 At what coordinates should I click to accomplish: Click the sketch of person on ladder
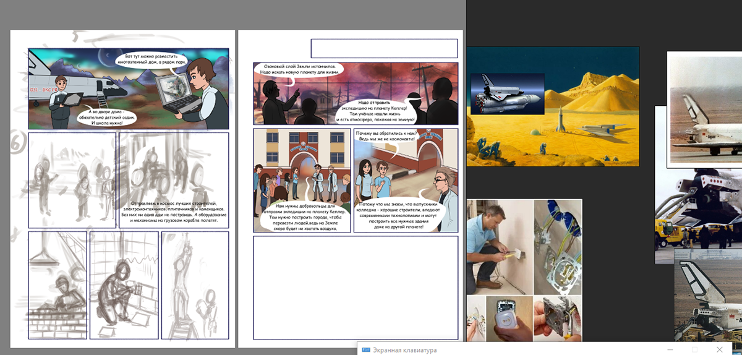tap(195, 285)
